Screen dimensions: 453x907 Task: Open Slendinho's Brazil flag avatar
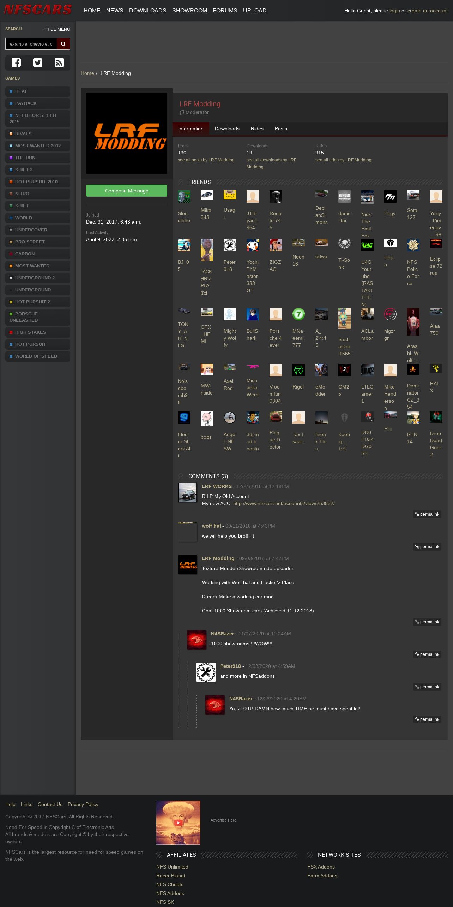pyautogui.click(x=184, y=196)
